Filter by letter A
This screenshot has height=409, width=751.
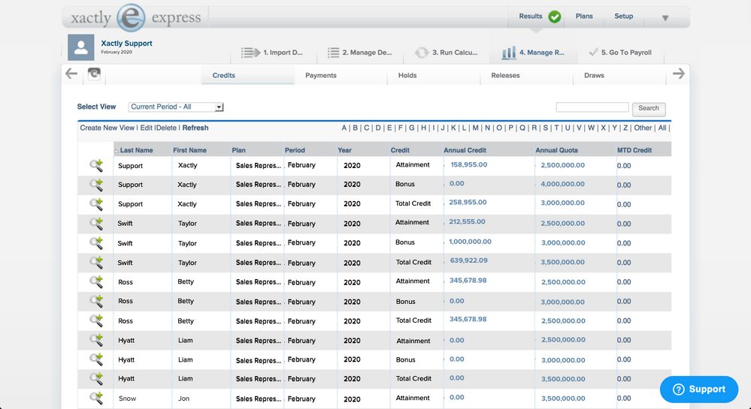[344, 128]
